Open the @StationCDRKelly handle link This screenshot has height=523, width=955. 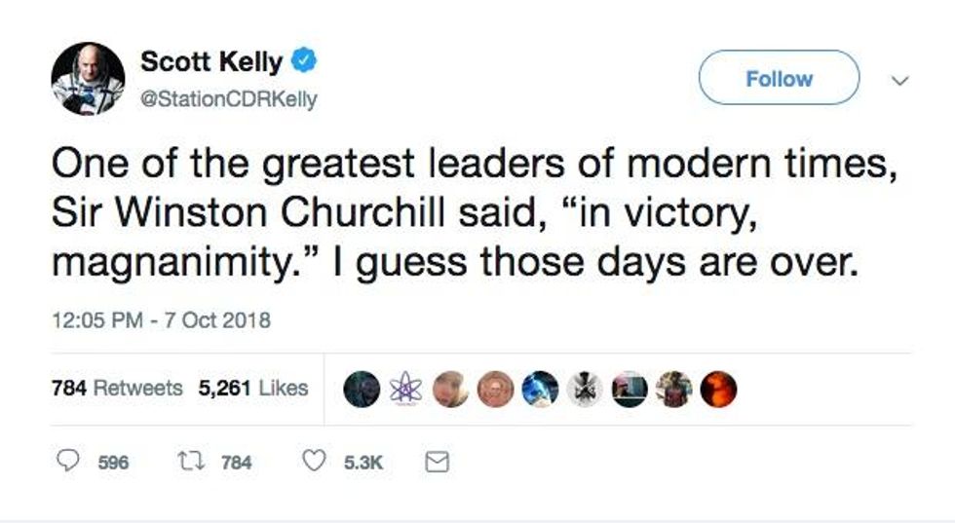pos(229,99)
